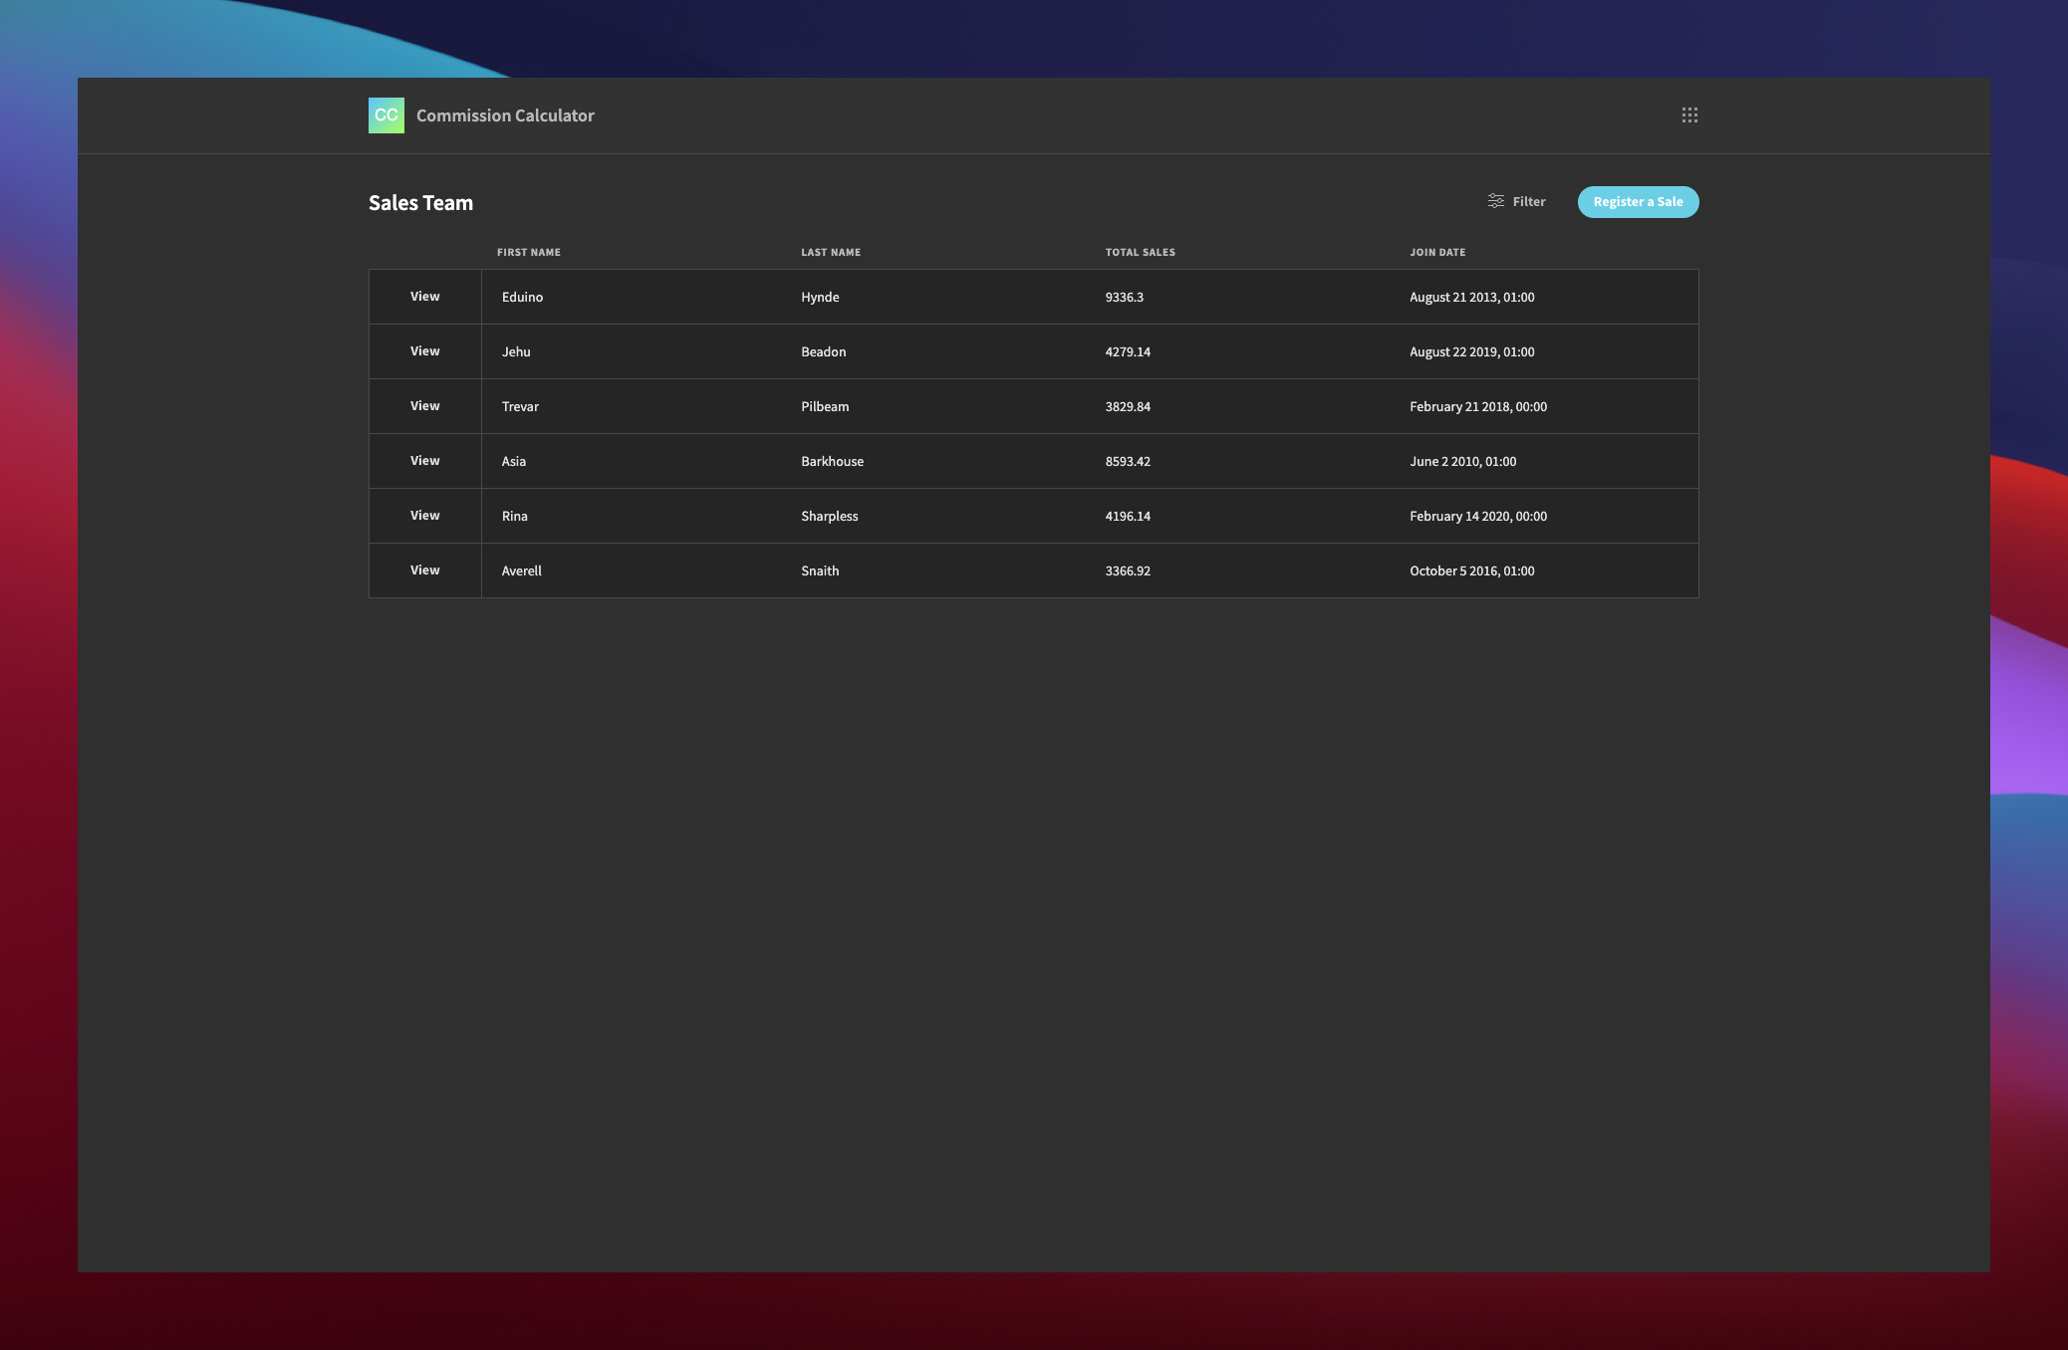View Asia Barkhouse's sales details

click(x=423, y=460)
